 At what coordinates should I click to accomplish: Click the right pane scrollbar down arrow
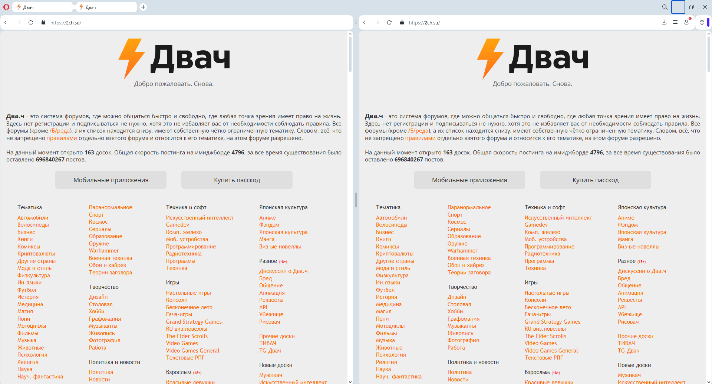709,381
